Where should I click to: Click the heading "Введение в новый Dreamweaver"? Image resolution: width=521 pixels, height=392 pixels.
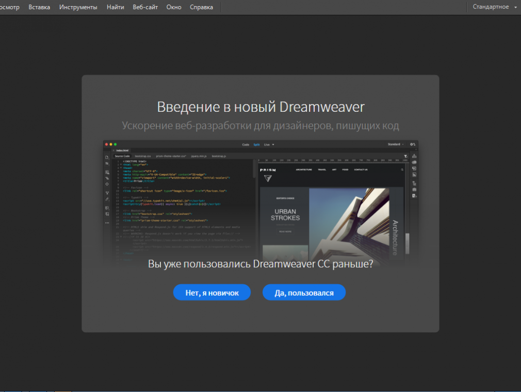click(260, 107)
